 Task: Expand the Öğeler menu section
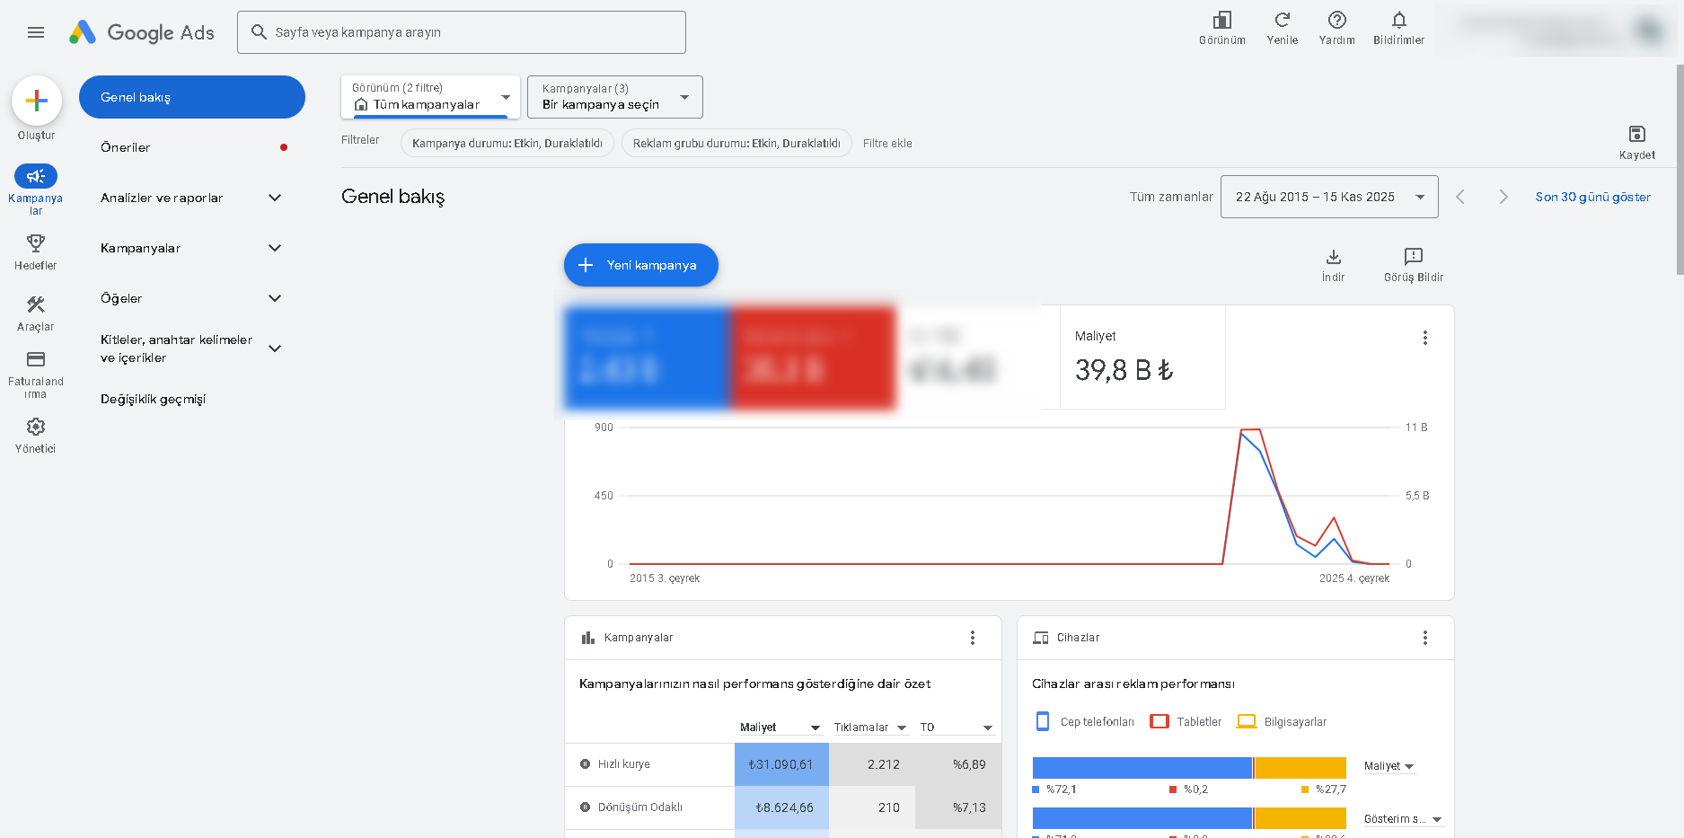(x=191, y=298)
